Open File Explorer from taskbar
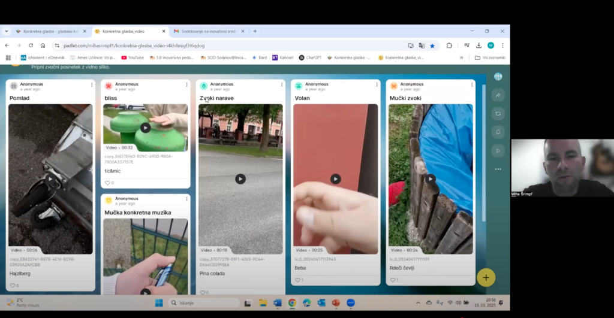The image size is (614, 318). pos(263,303)
